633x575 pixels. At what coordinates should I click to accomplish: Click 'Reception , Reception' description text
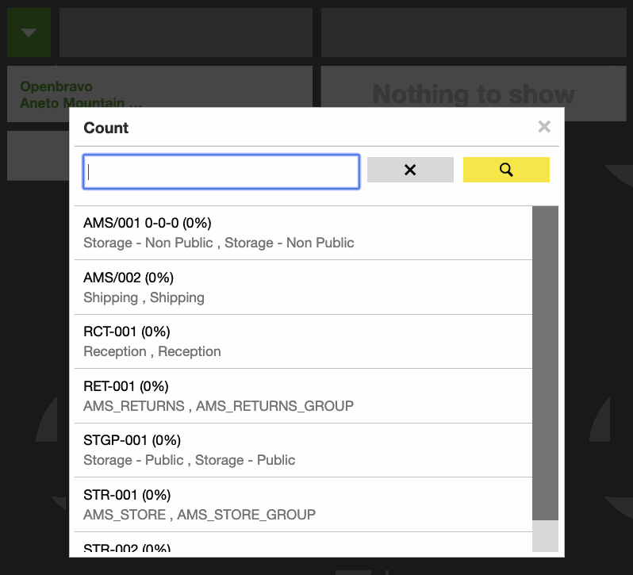(x=152, y=351)
